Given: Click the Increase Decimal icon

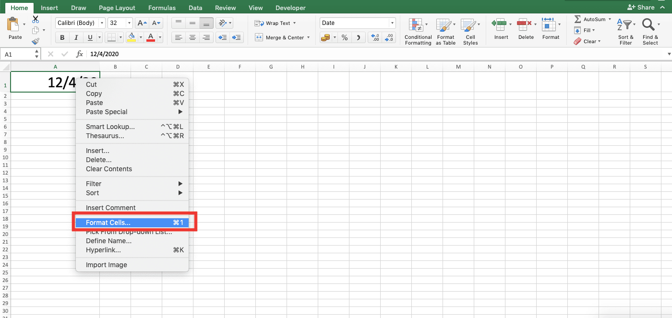Looking at the screenshot, I should 375,36.
